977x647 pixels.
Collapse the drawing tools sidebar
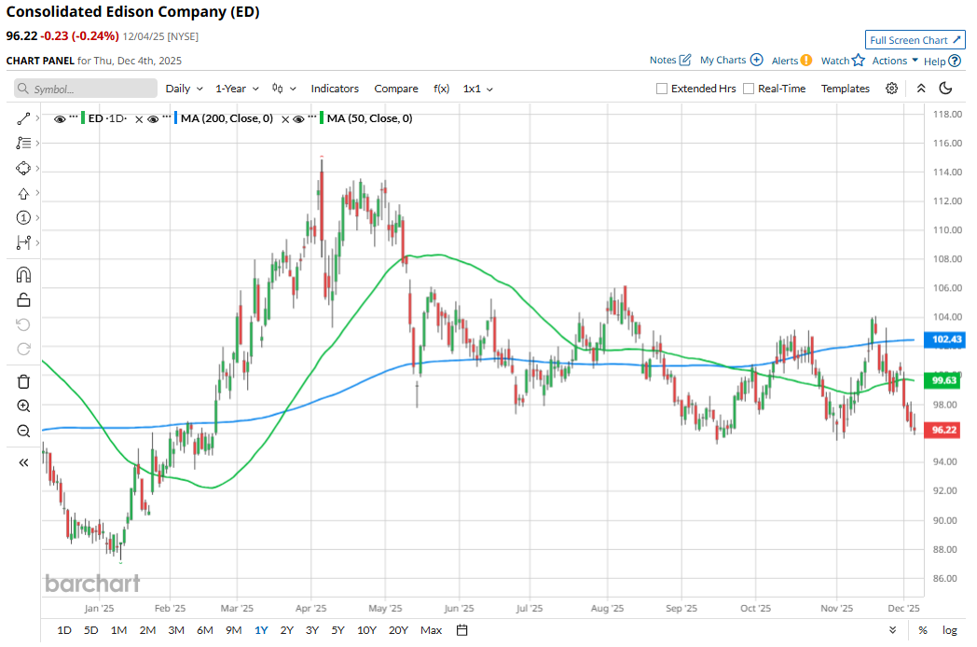pyautogui.click(x=23, y=462)
